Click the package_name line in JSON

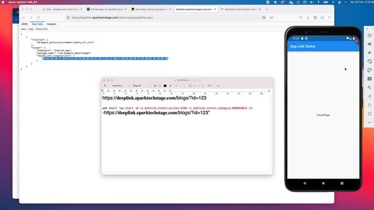(x=64, y=53)
